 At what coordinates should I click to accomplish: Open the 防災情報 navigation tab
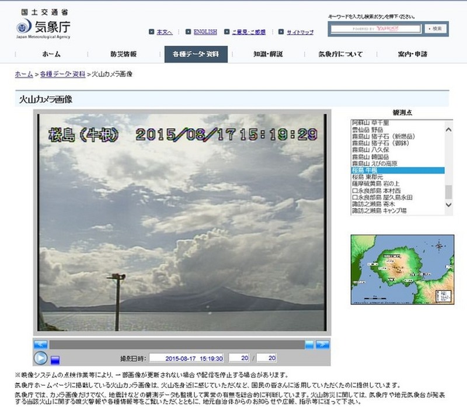[x=123, y=54]
